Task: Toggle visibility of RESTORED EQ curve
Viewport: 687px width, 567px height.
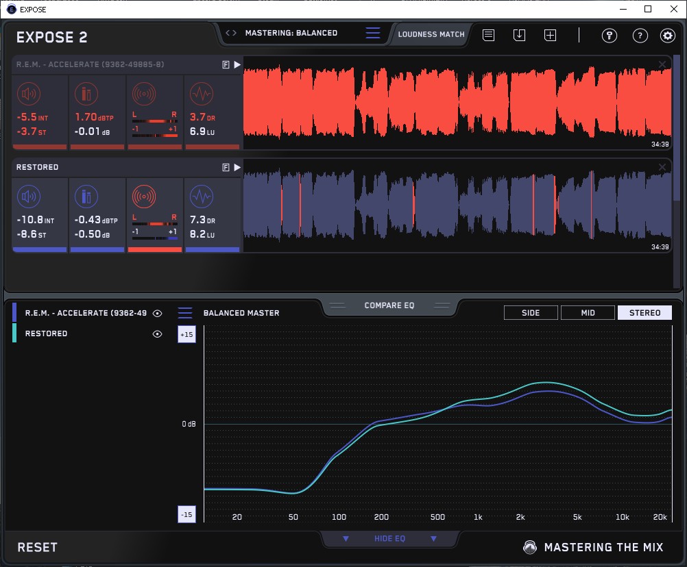Action: point(158,333)
